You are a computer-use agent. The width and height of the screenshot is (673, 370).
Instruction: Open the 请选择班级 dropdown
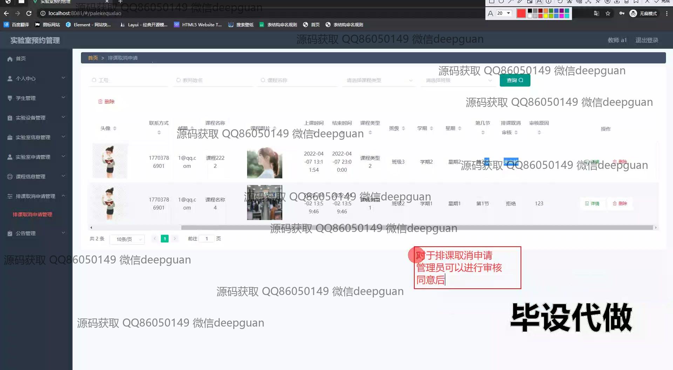point(458,80)
